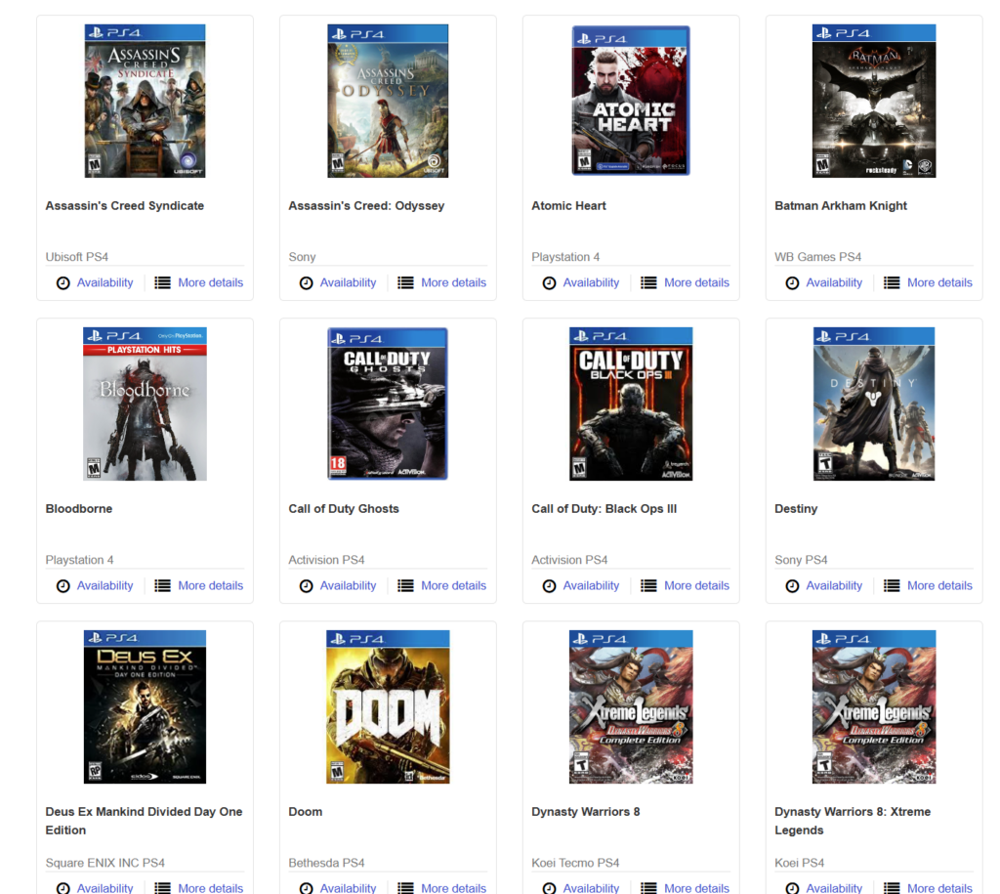Click the clock icon under Assassin's Creed Syndicate

[x=63, y=282]
